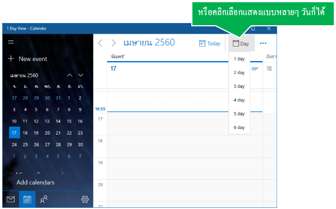Click Add calendars link
The width and height of the screenshot is (336, 209).
(35, 183)
